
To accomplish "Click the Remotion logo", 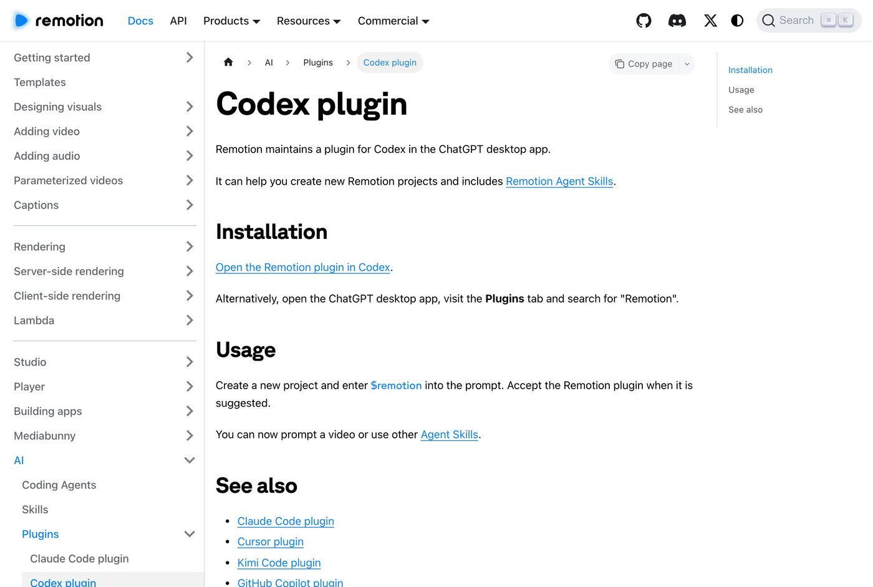I will tap(58, 21).
